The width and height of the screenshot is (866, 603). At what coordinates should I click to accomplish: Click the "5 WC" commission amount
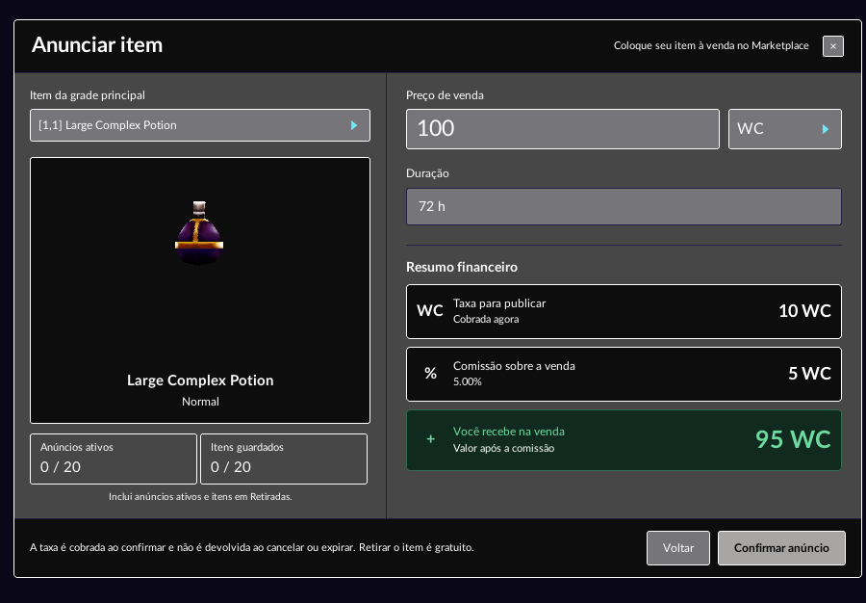point(809,374)
